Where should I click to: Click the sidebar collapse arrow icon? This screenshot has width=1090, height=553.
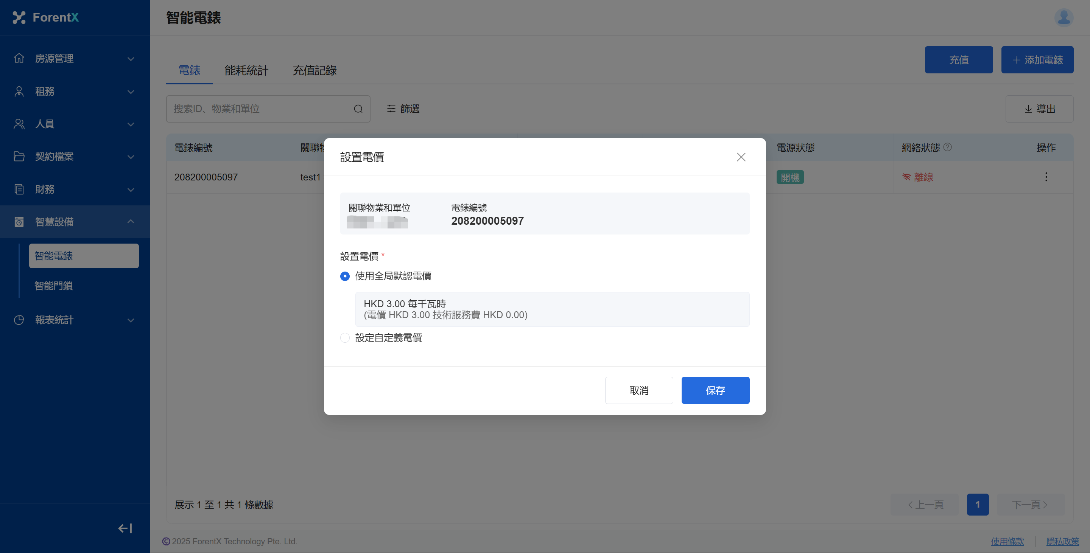[x=125, y=528]
